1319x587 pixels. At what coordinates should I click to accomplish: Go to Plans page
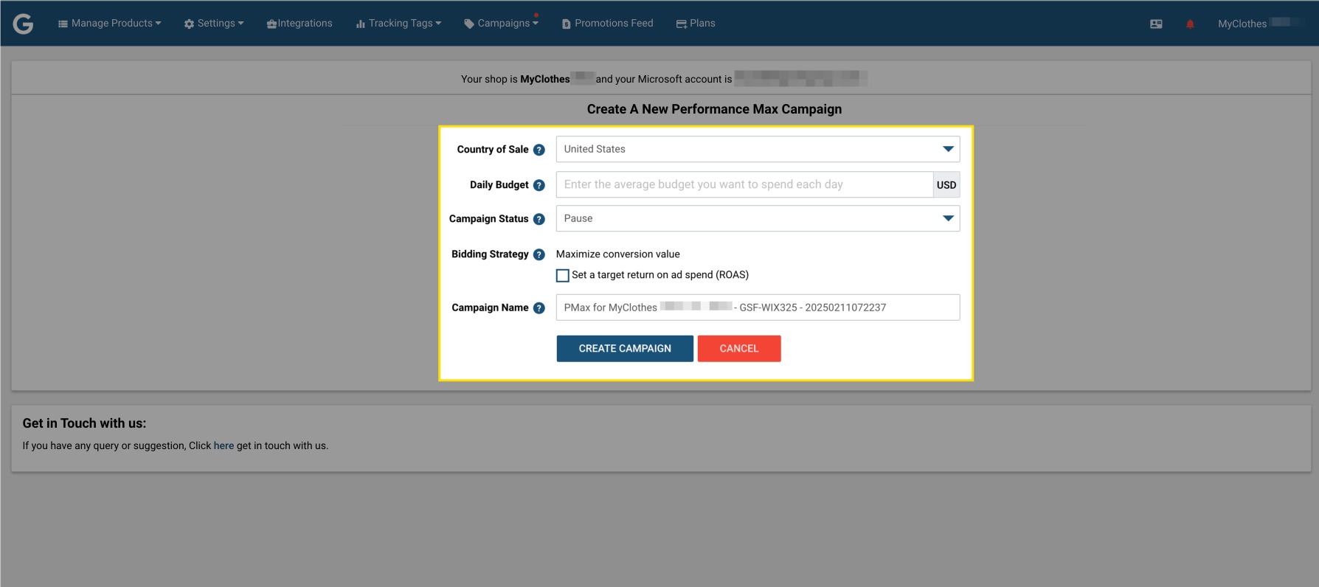pos(696,24)
